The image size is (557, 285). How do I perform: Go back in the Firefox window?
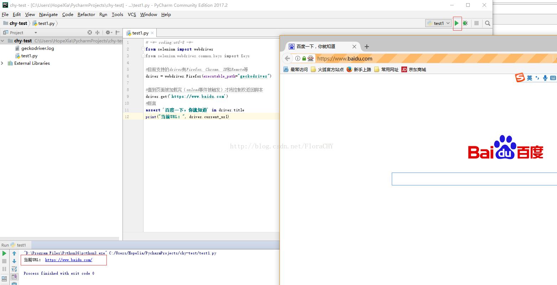287,58
